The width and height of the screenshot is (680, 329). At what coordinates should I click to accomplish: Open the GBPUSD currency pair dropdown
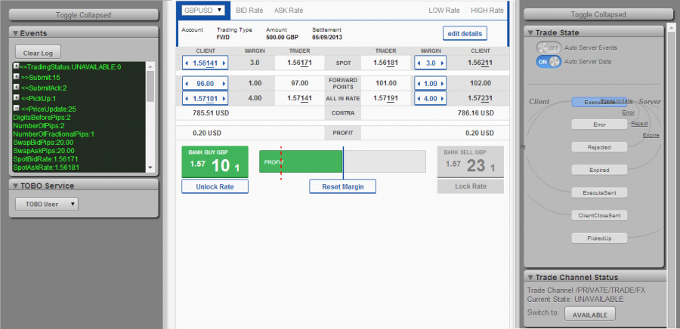click(x=203, y=10)
